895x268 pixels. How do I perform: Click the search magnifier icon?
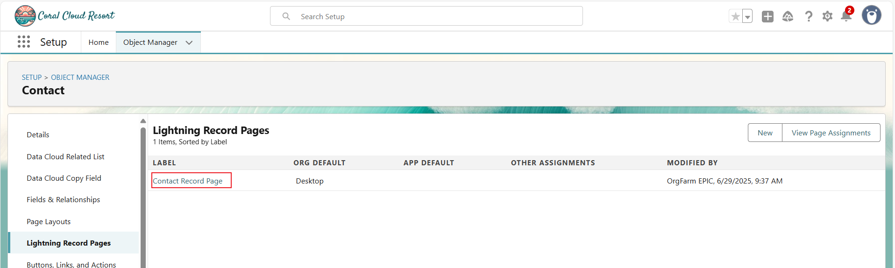click(x=286, y=16)
